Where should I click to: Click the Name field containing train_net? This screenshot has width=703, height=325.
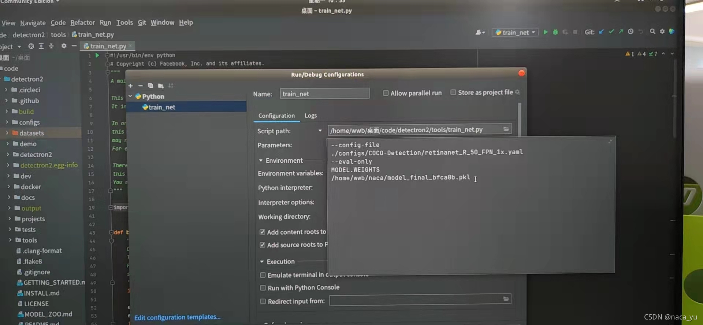(x=325, y=93)
